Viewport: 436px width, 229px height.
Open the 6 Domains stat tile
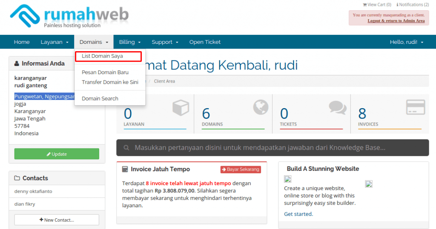pyautogui.click(x=233, y=114)
